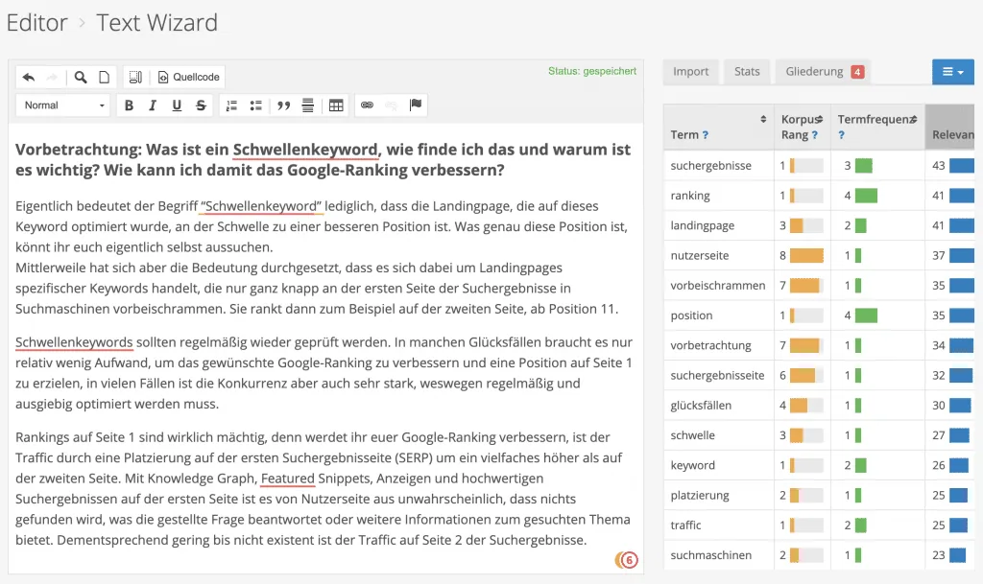Apply strikethrough formatting
Viewport: 983px width, 584px height.
pos(201,105)
